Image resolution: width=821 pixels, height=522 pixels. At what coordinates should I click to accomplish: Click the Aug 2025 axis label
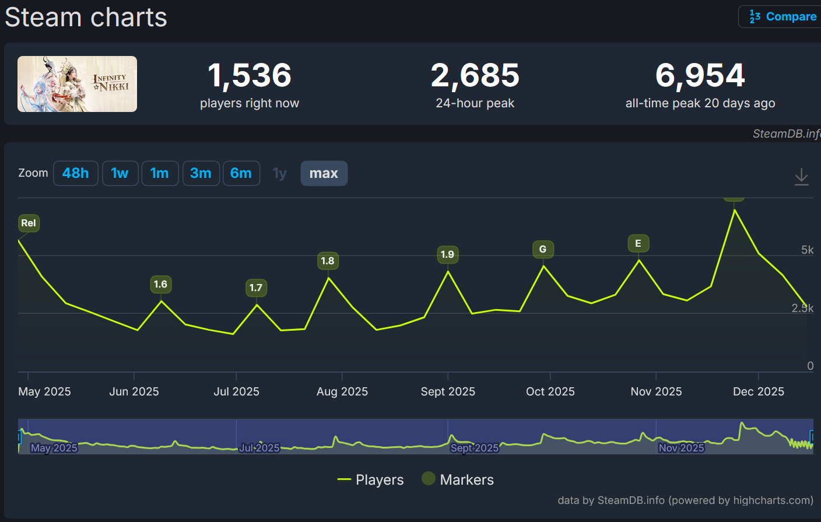[342, 391]
